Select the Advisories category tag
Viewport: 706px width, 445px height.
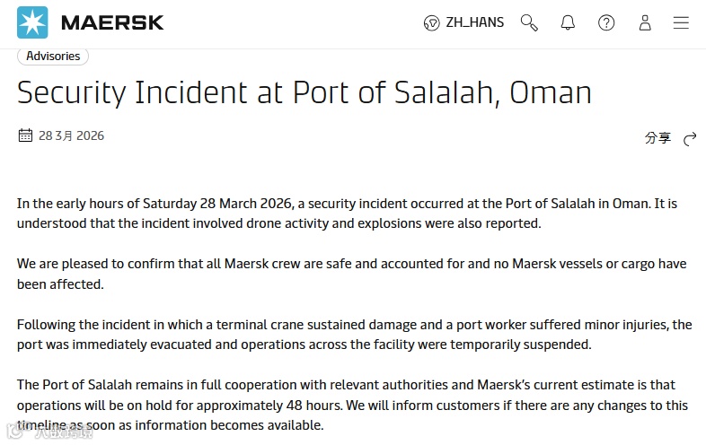click(x=53, y=56)
